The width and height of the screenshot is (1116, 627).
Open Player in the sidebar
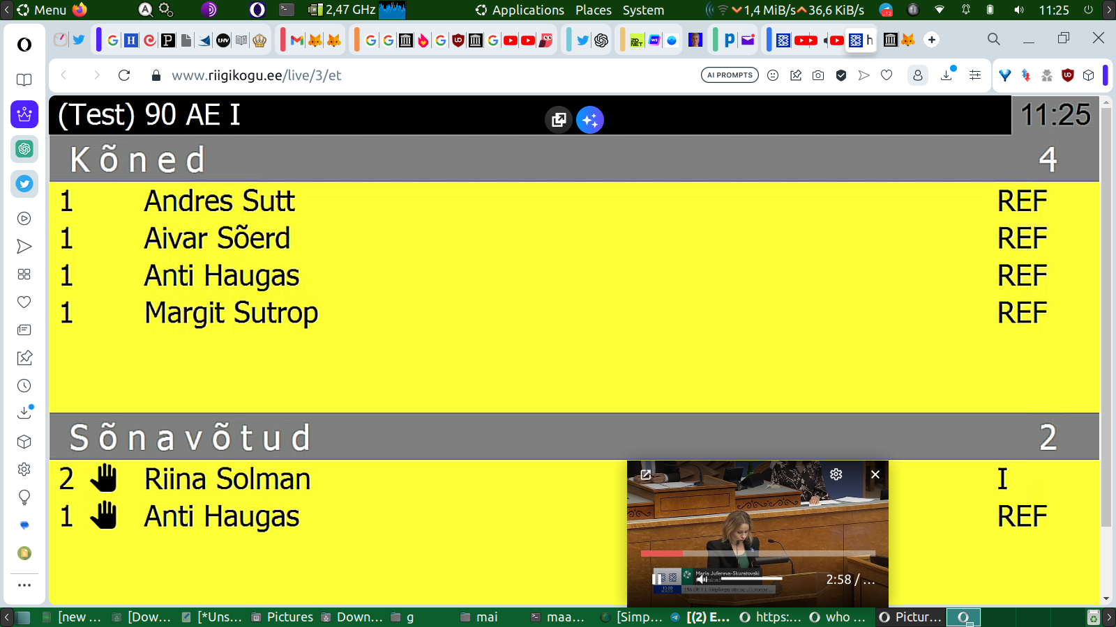(x=24, y=219)
